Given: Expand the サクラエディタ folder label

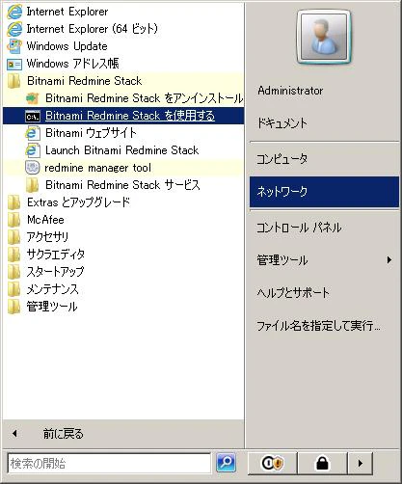Looking at the screenshot, I should click(x=56, y=255).
